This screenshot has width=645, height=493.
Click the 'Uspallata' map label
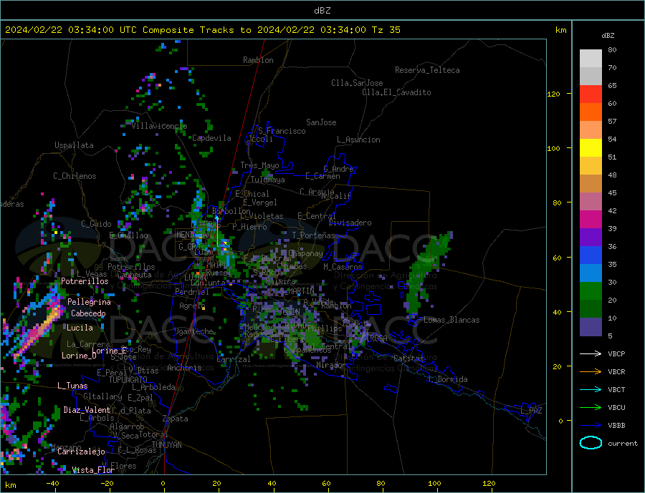[74, 145]
